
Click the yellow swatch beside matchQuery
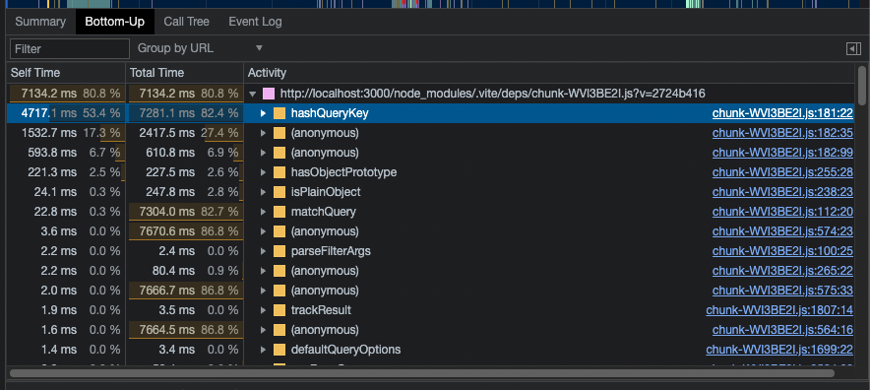280,212
